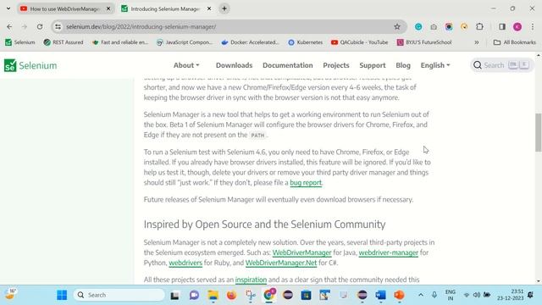Go back to the previous page

pyautogui.click(x=9, y=26)
